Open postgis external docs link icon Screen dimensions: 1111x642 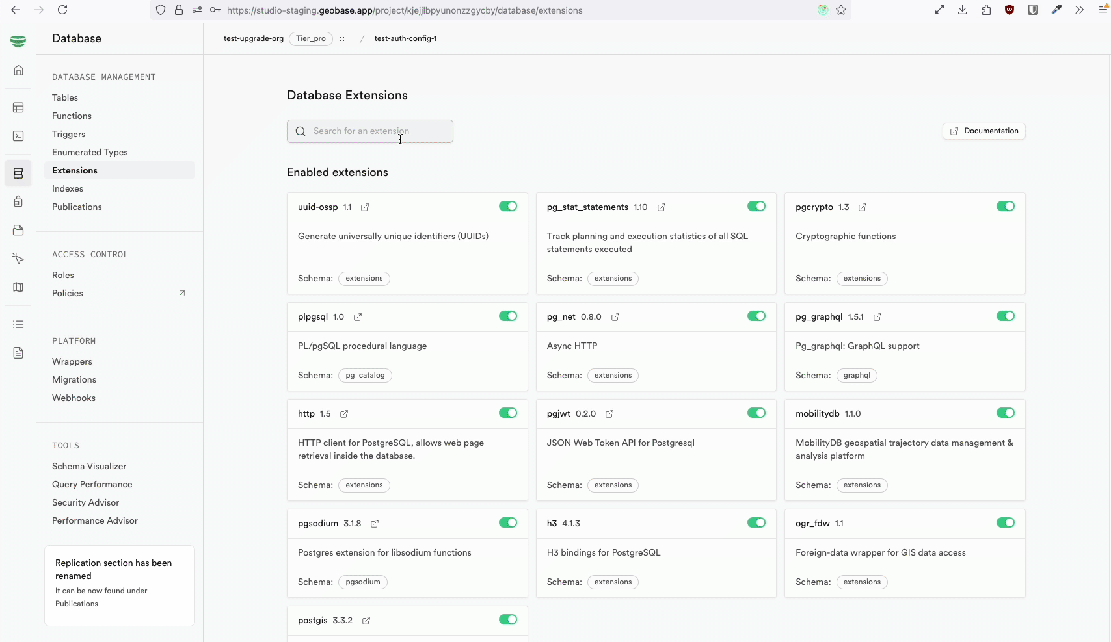pyautogui.click(x=366, y=621)
